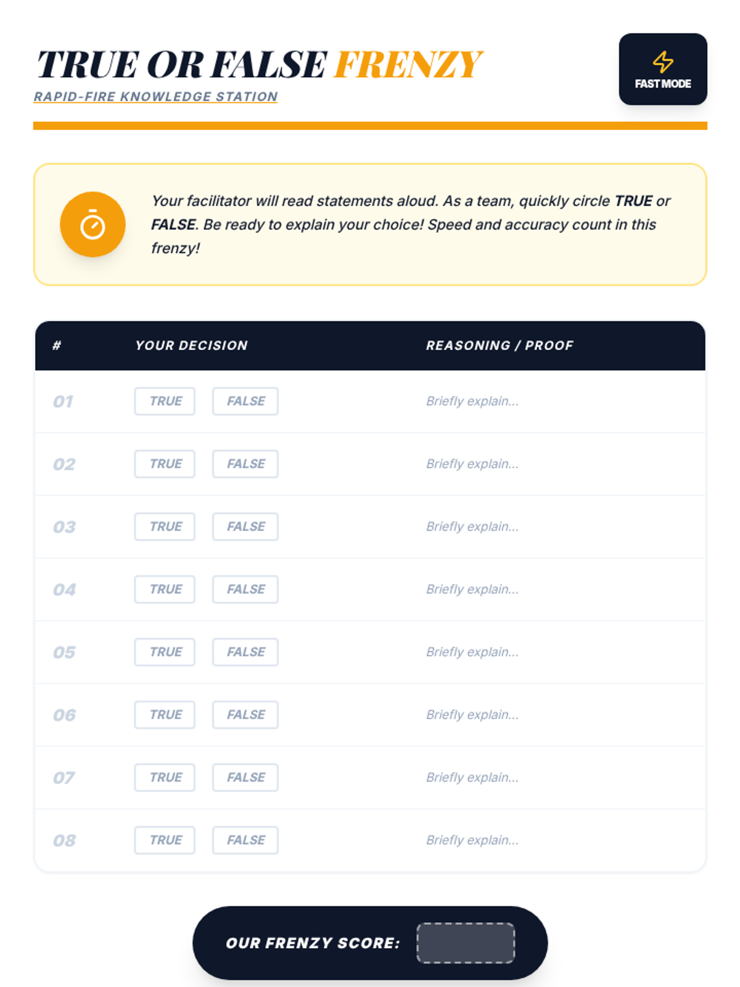Click the Fast Mode button label
The height and width of the screenshot is (987, 740).
tap(663, 84)
